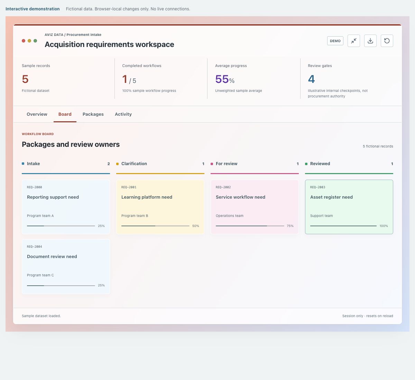Click the yellow window dot

click(x=29, y=41)
